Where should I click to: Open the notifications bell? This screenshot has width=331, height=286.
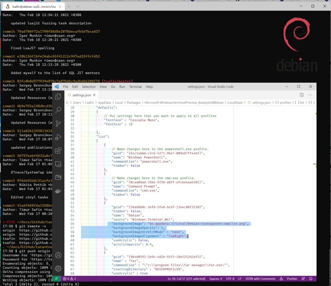[x=311, y=279]
